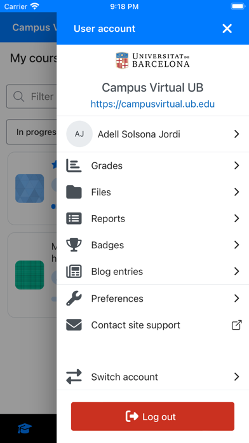Tap the graduation cap tab icon
The image size is (249, 443).
pos(25,428)
